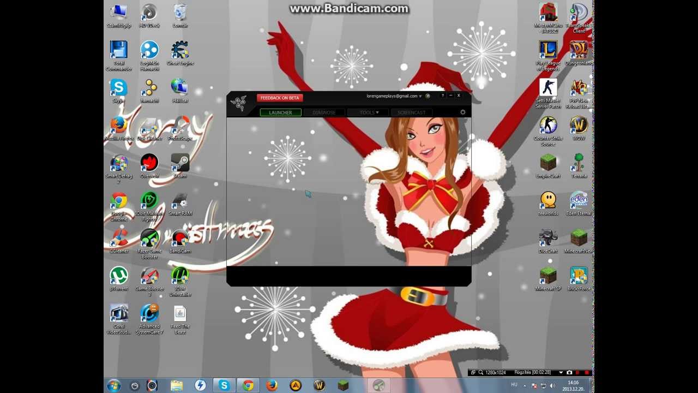Launch the Bandicam desktop shortcut
698x393 pixels.
click(180, 242)
